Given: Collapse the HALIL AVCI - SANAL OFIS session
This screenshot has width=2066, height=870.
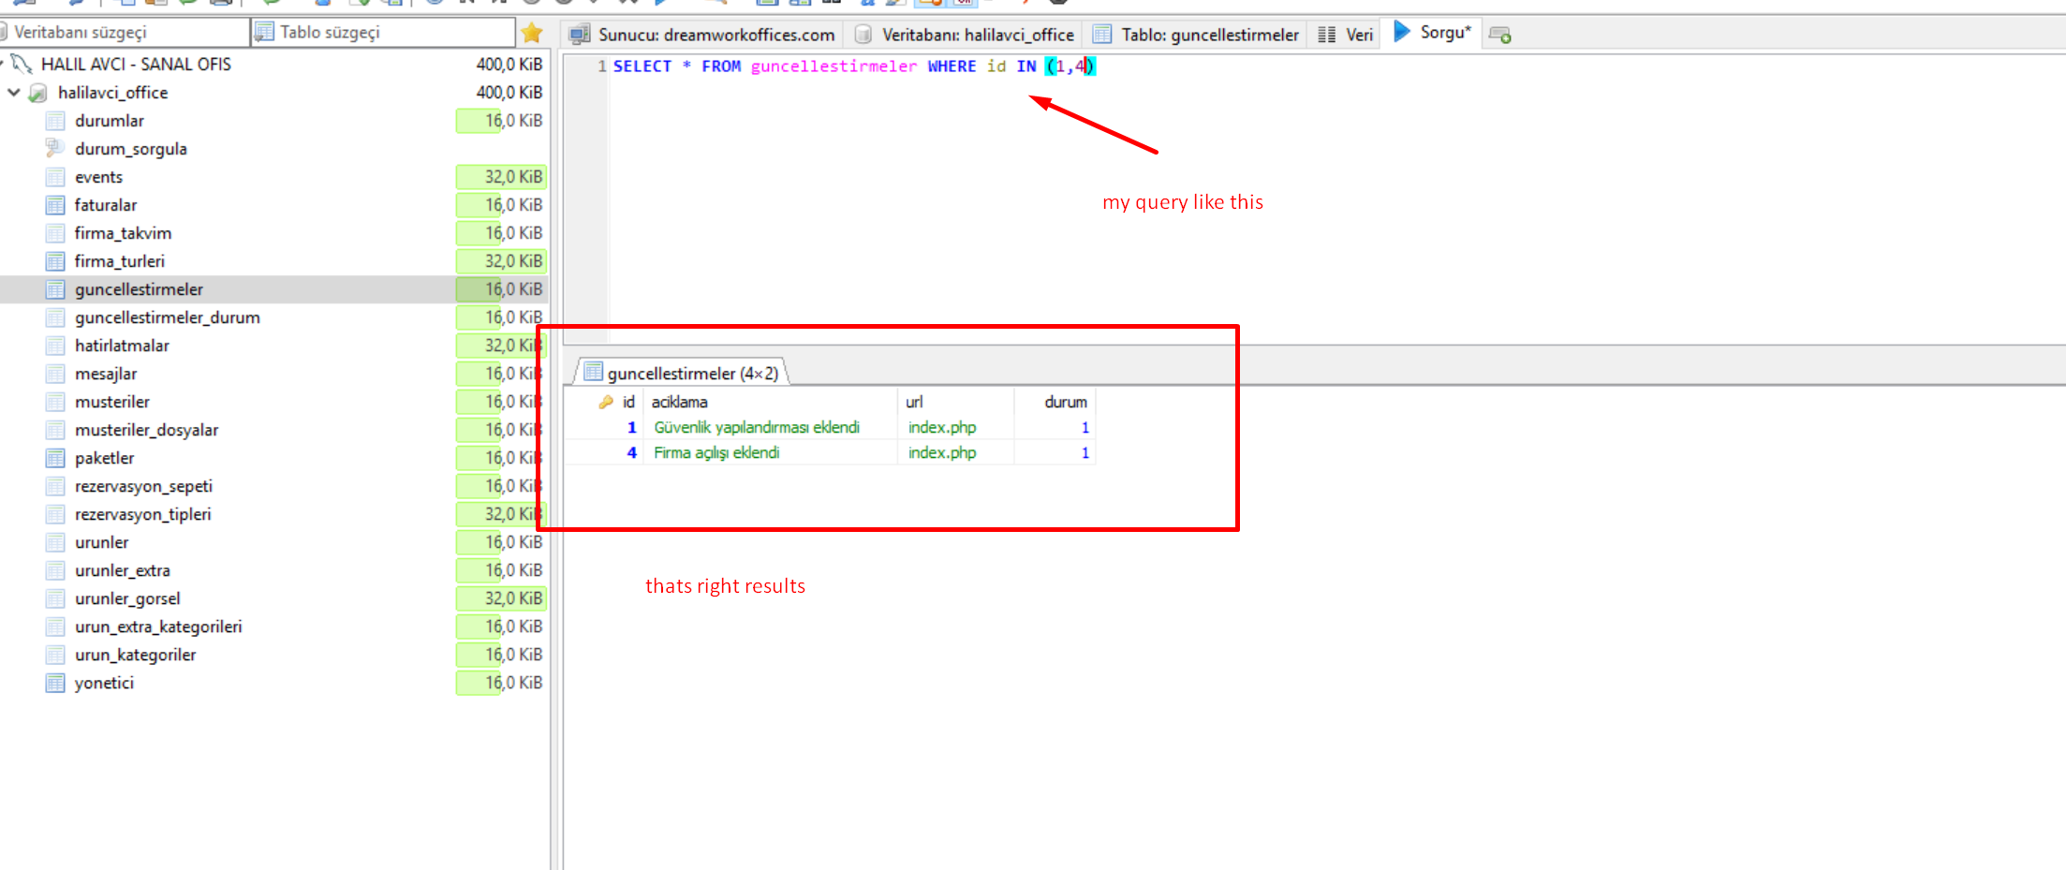Looking at the screenshot, I should pos(3,65).
